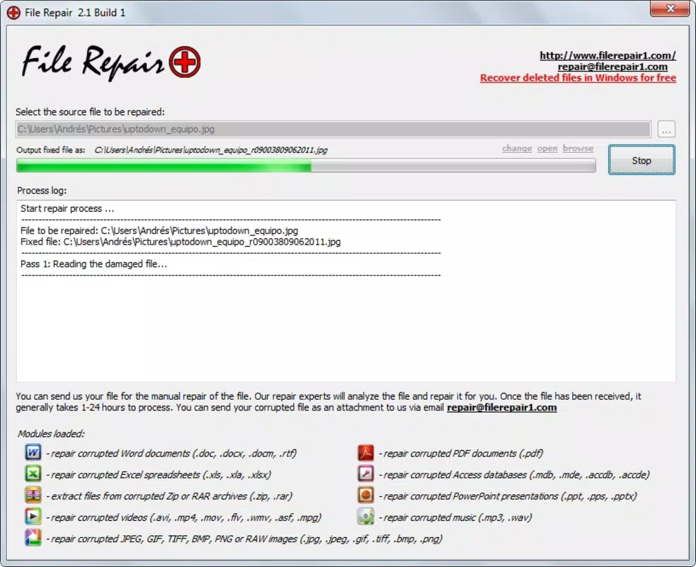Image resolution: width=696 pixels, height=567 pixels.
Task: Click 'extract files from corrupted Zip or RAR' text
Action: [x=169, y=496]
